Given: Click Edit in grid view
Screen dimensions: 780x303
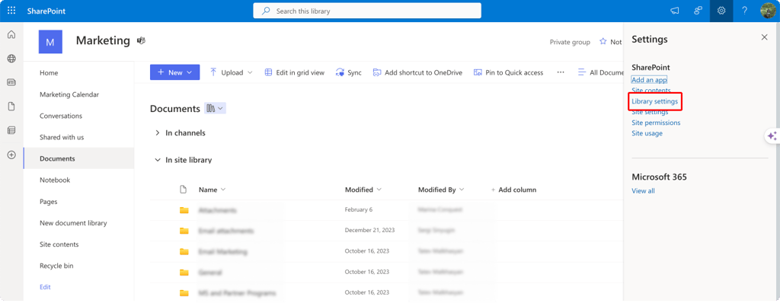Looking at the screenshot, I should (x=294, y=72).
